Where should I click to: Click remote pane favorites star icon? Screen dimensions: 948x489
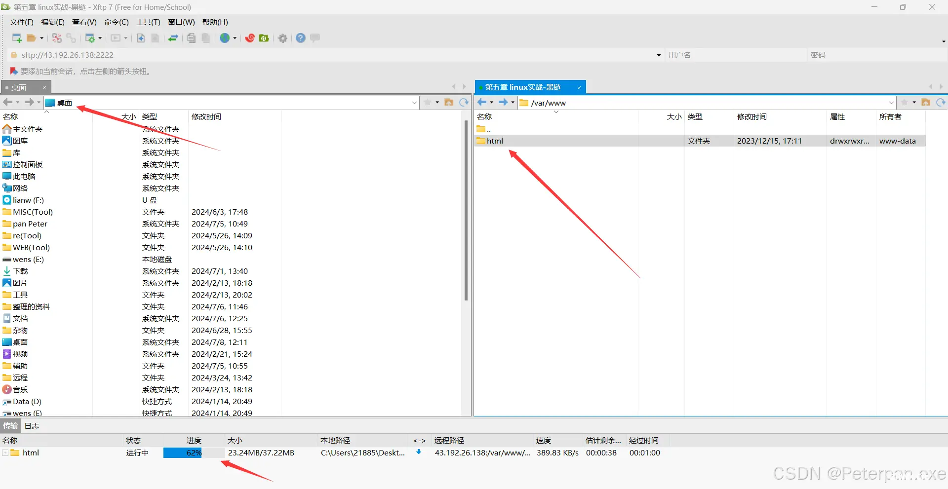pyautogui.click(x=905, y=102)
